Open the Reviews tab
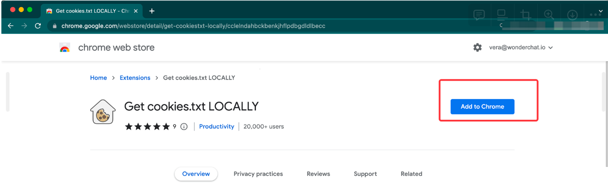This screenshot has width=608, height=188. point(318,174)
